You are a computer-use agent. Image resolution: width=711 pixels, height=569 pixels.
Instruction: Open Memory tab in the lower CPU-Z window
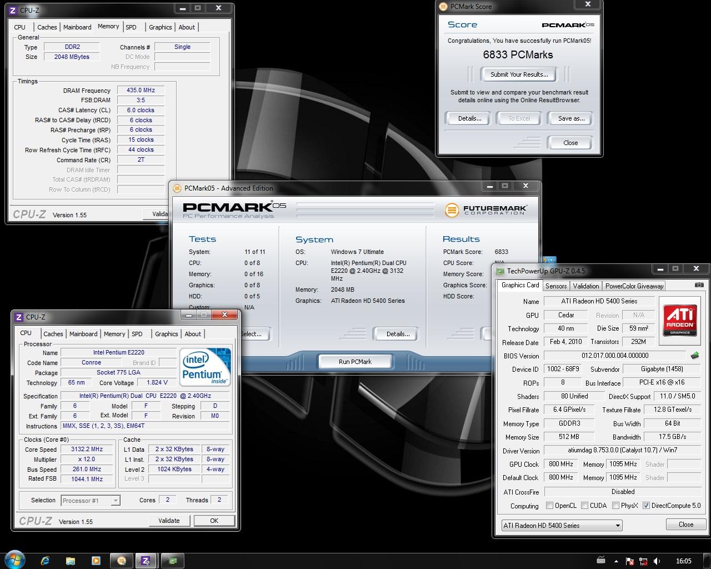coord(114,334)
